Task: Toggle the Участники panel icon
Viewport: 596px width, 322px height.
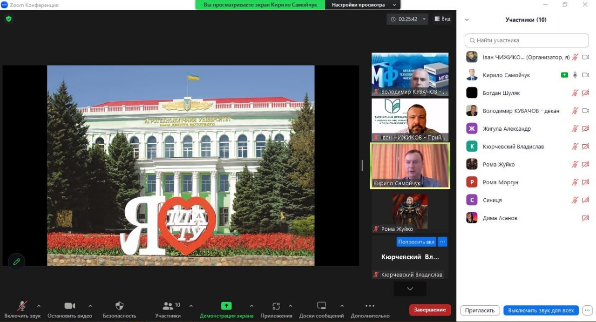Action: click(x=168, y=306)
